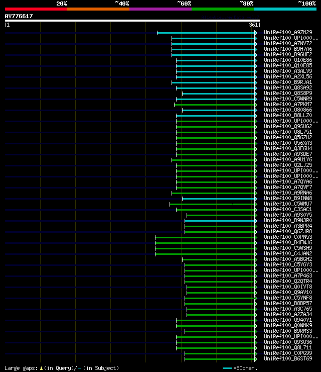Select the UniRef100_A2ZA34 label

(x=288, y=315)
